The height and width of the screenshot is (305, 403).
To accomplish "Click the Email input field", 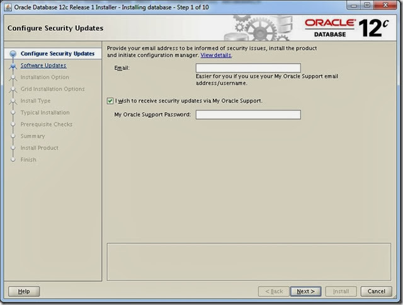I will [x=248, y=68].
